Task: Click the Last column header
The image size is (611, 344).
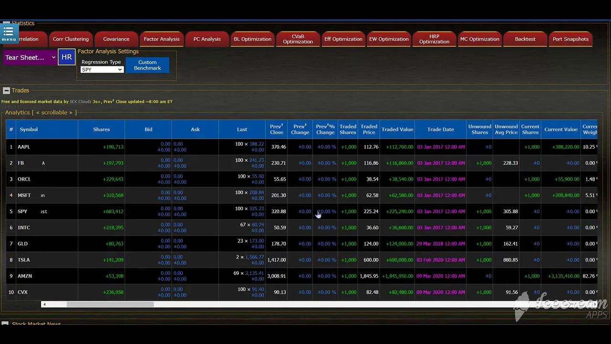Action: click(242, 129)
